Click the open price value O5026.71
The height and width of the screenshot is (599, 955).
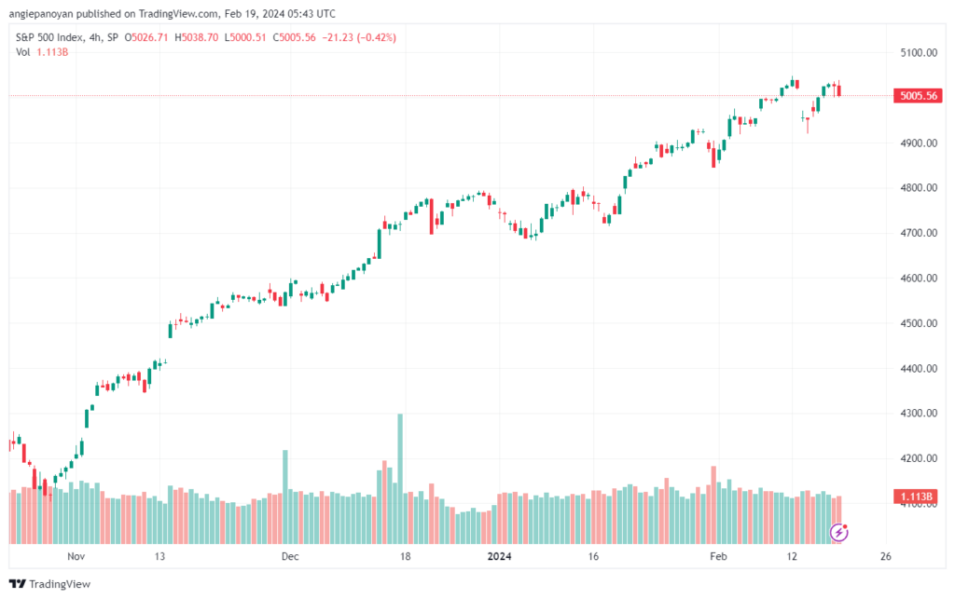(146, 37)
